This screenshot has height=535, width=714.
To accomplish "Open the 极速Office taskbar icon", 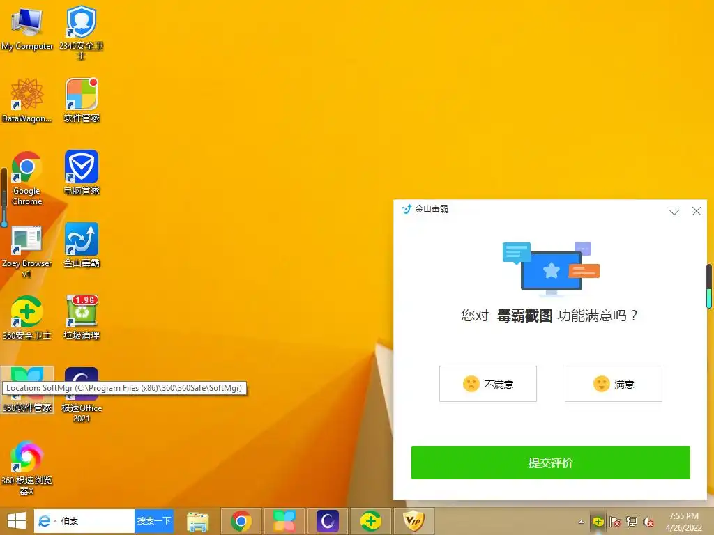I will pyautogui.click(x=328, y=521).
